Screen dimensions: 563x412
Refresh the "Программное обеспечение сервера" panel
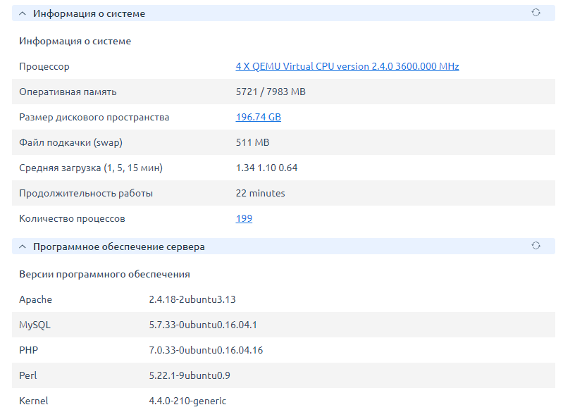[x=536, y=246]
